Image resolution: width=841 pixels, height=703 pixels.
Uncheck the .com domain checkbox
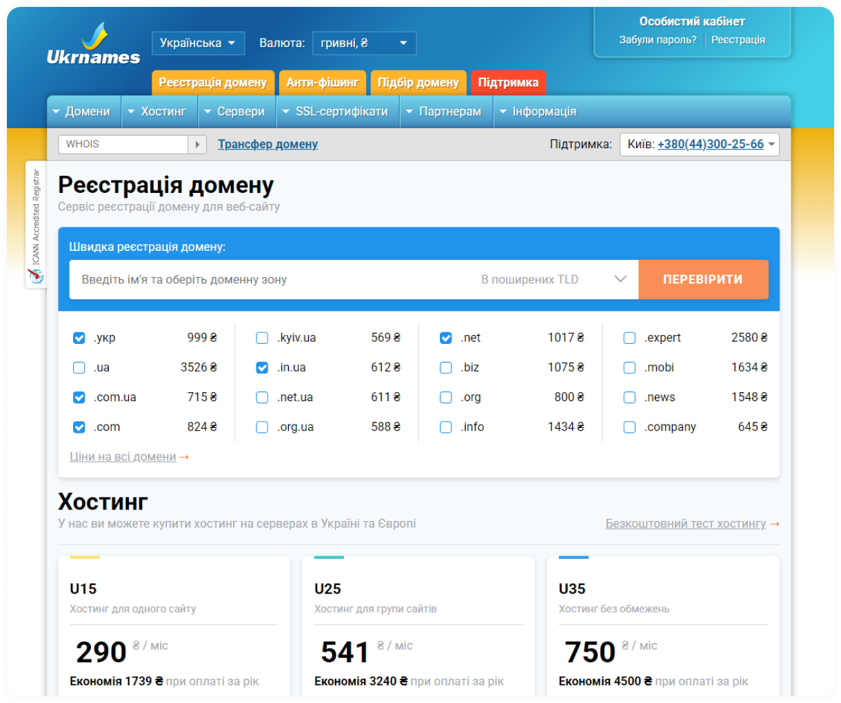coord(79,427)
